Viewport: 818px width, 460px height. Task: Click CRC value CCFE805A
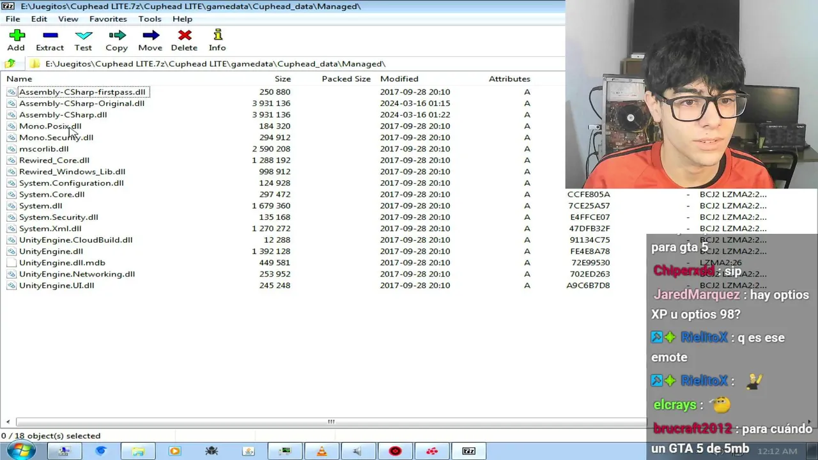tap(589, 194)
